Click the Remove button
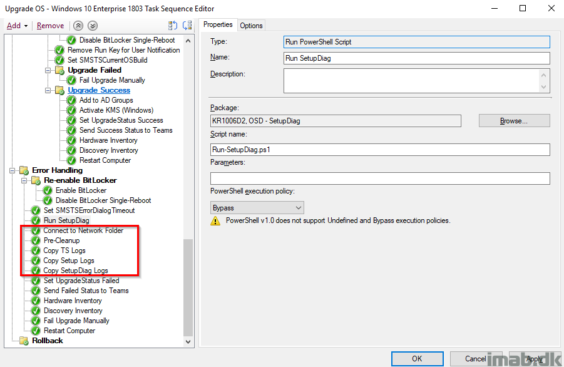Image resolution: width=564 pixels, height=367 pixels. [50, 26]
